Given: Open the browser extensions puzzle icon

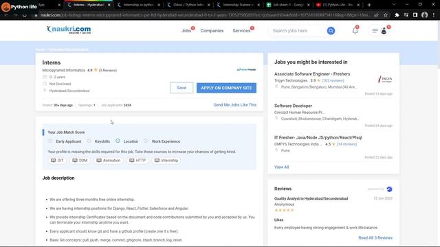Looking at the screenshot, I should tap(397, 15).
